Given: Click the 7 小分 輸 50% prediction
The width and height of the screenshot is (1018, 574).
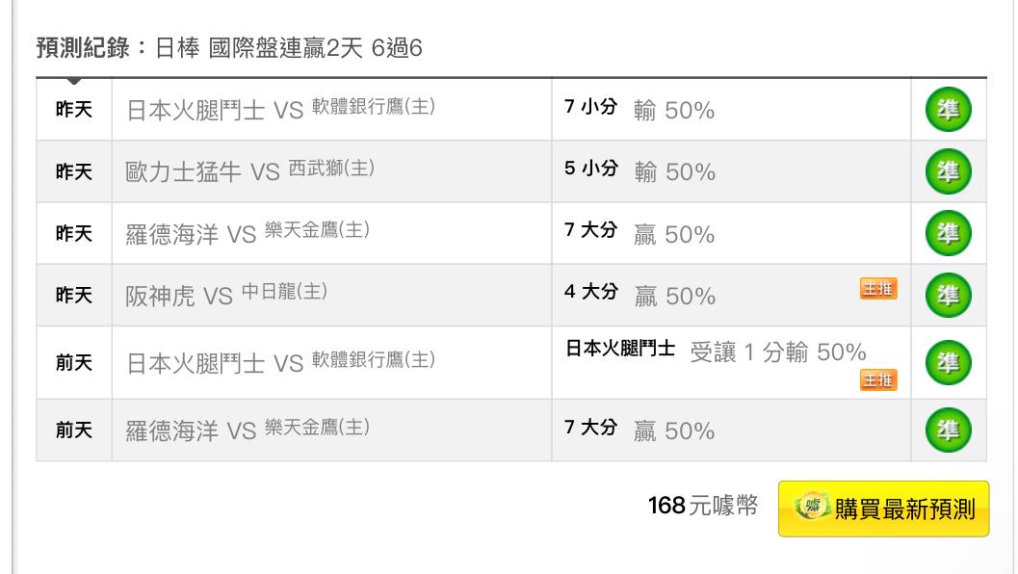Looking at the screenshot, I should click(640, 110).
